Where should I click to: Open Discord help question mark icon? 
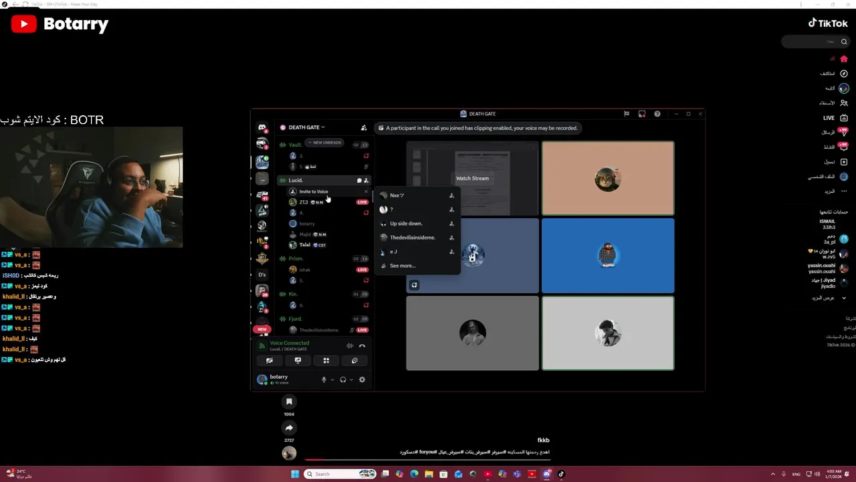click(657, 114)
